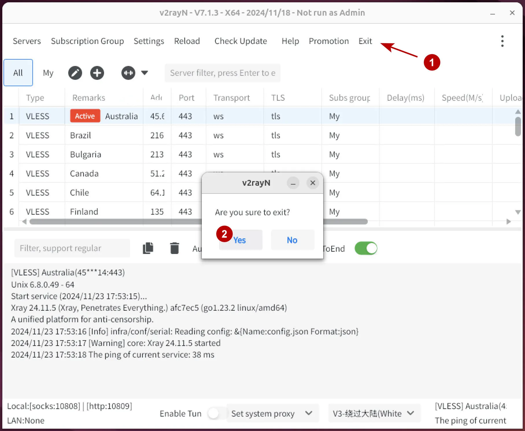Click the Start service log line
This screenshot has height=431, width=525.
79,296
